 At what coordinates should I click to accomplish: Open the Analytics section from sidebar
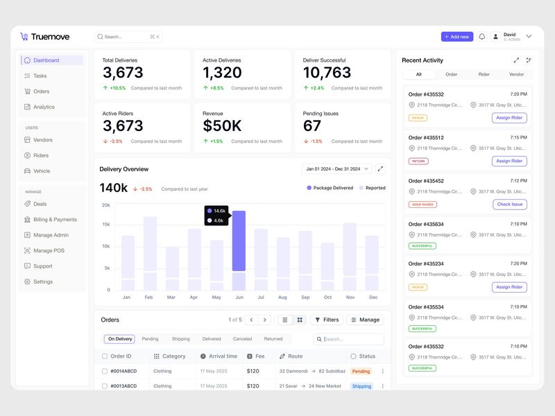click(x=28, y=107)
